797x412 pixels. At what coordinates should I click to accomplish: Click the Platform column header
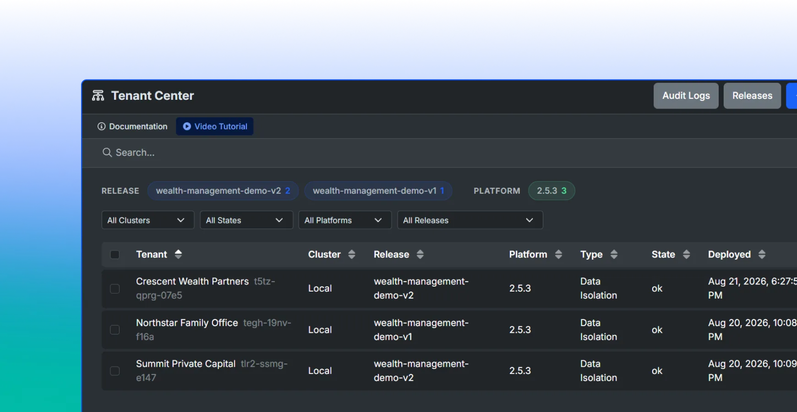tap(528, 255)
